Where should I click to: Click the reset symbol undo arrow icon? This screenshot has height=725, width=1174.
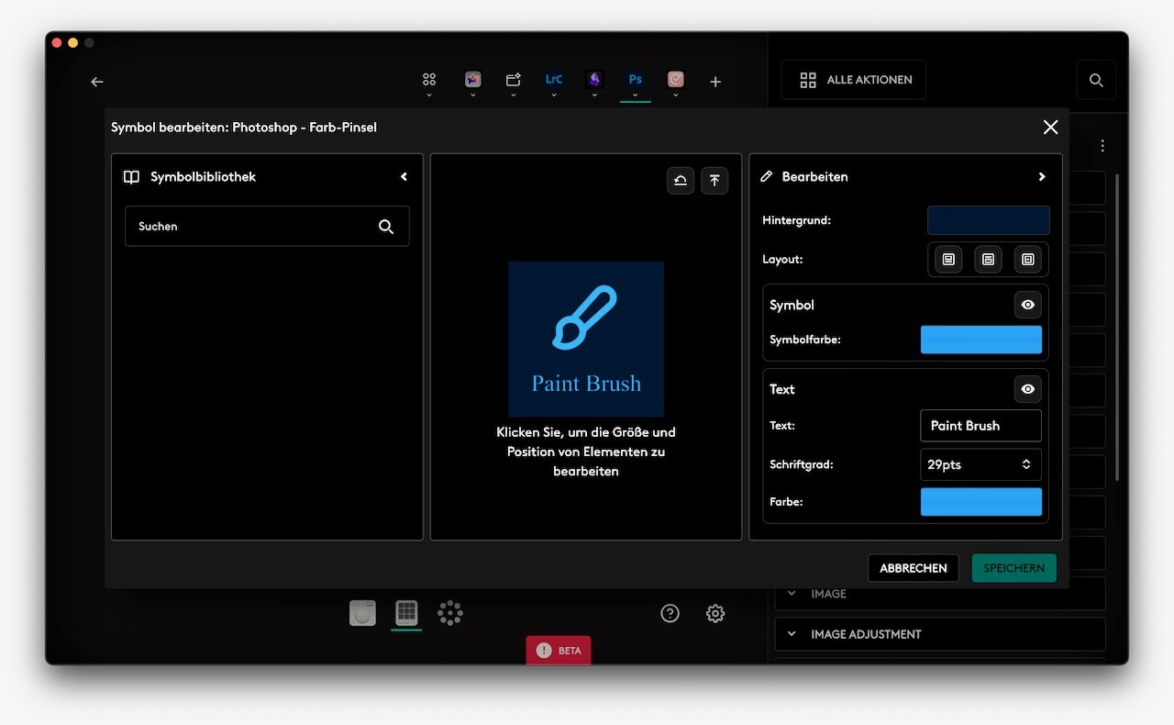(681, 181)
